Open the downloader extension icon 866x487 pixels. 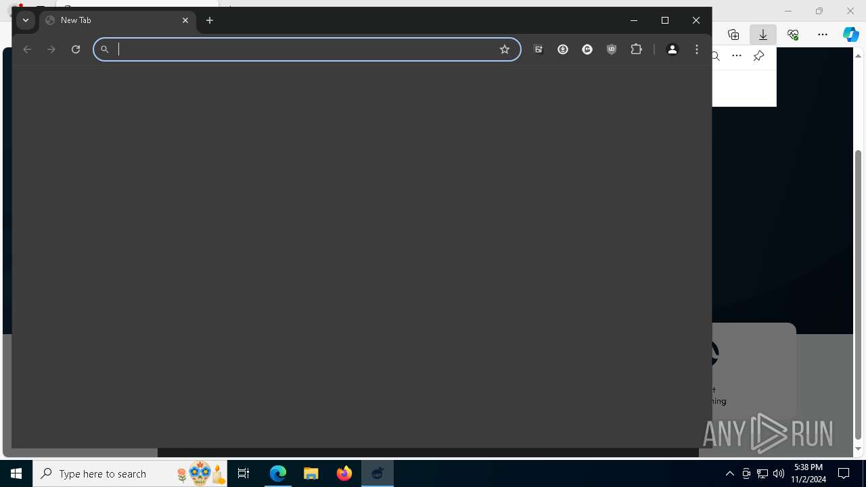(563, 49)
